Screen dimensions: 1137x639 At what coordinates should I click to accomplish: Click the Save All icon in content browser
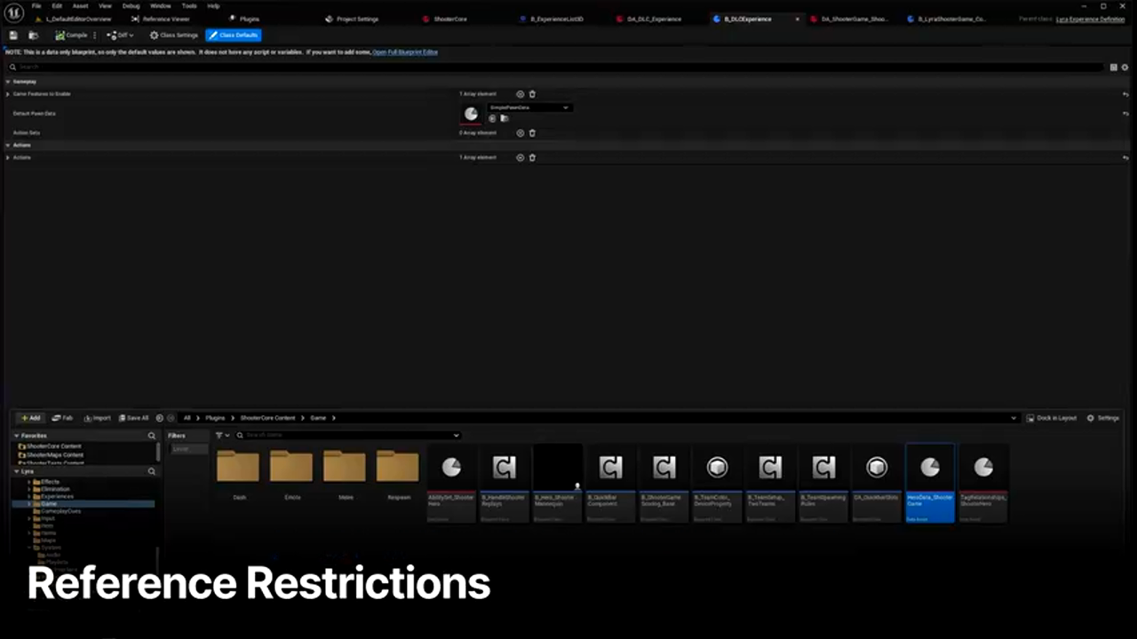pyautogui.click(x=133, y=418)
